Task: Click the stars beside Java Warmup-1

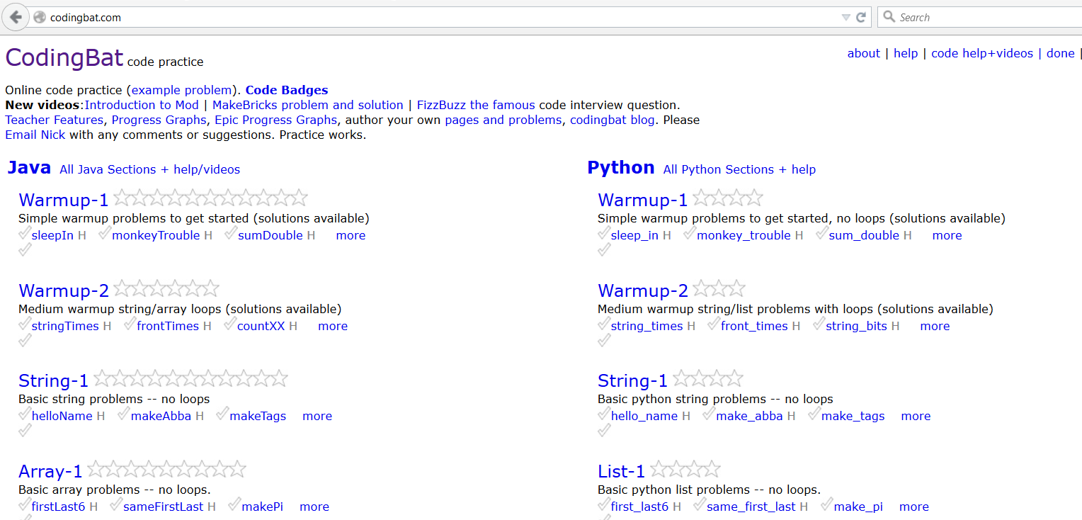Action: coord(210,198)
